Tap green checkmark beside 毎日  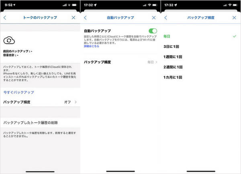click(x=235, y=36)
